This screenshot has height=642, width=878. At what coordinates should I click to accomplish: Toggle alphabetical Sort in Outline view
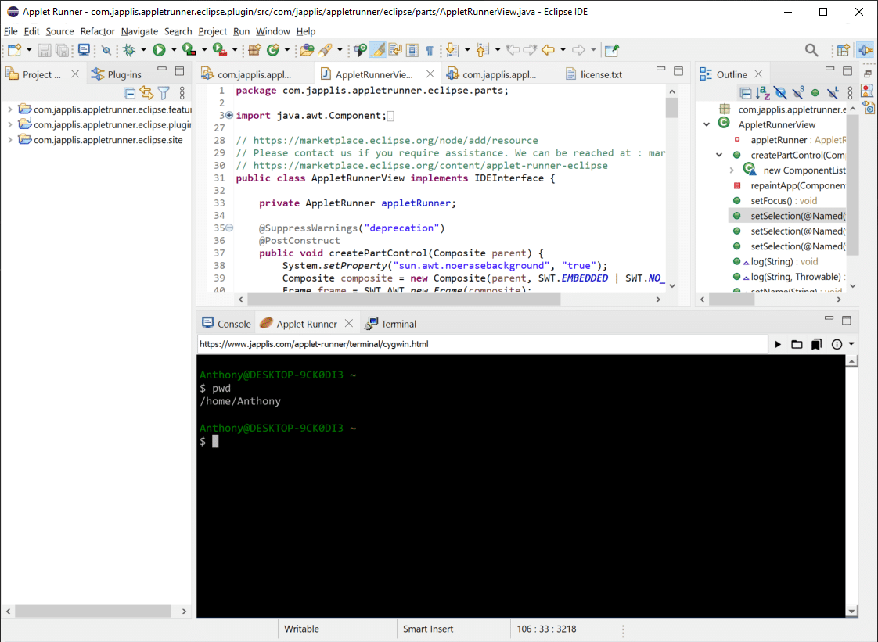click(x=763, y=93)
